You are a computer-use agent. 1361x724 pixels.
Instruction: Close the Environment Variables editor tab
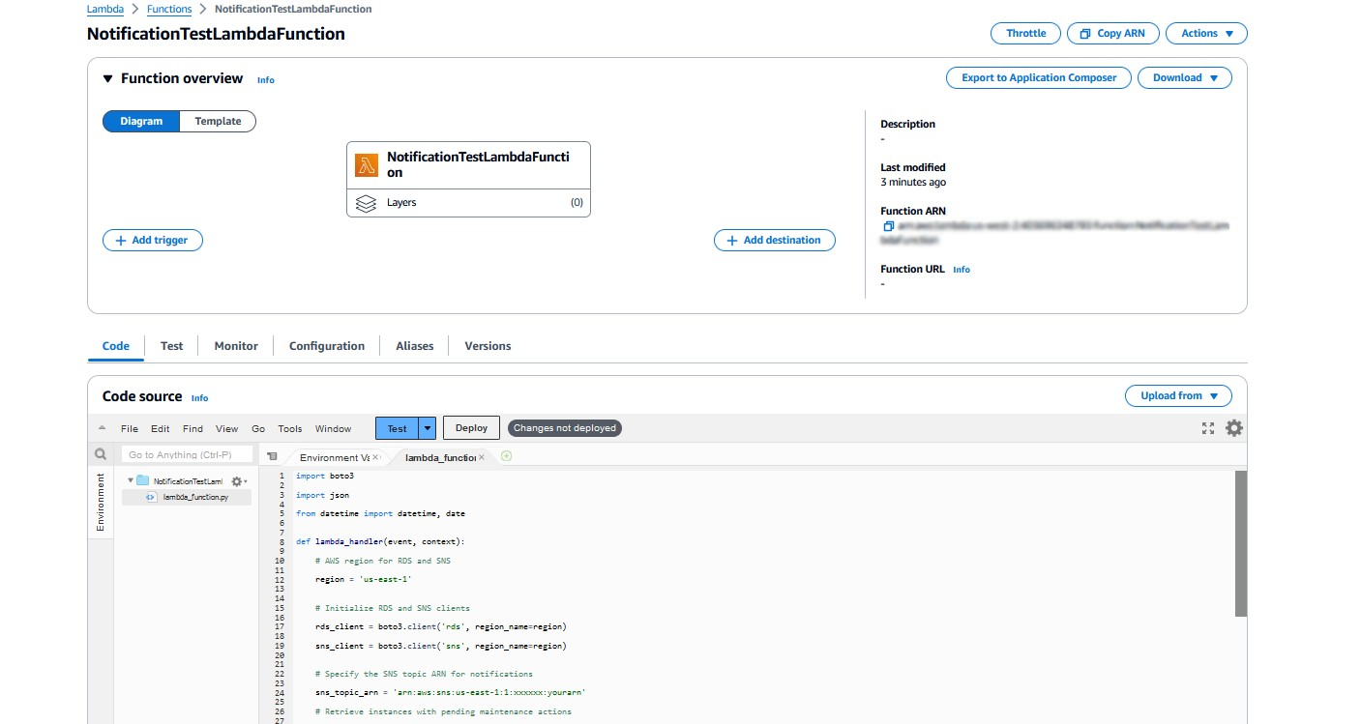coord(376,457)
